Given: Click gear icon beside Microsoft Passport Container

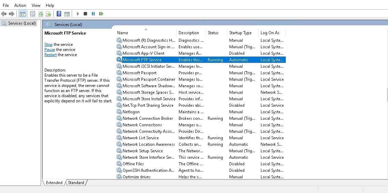Looking at the screenshot, I should (x=119, y=79).
